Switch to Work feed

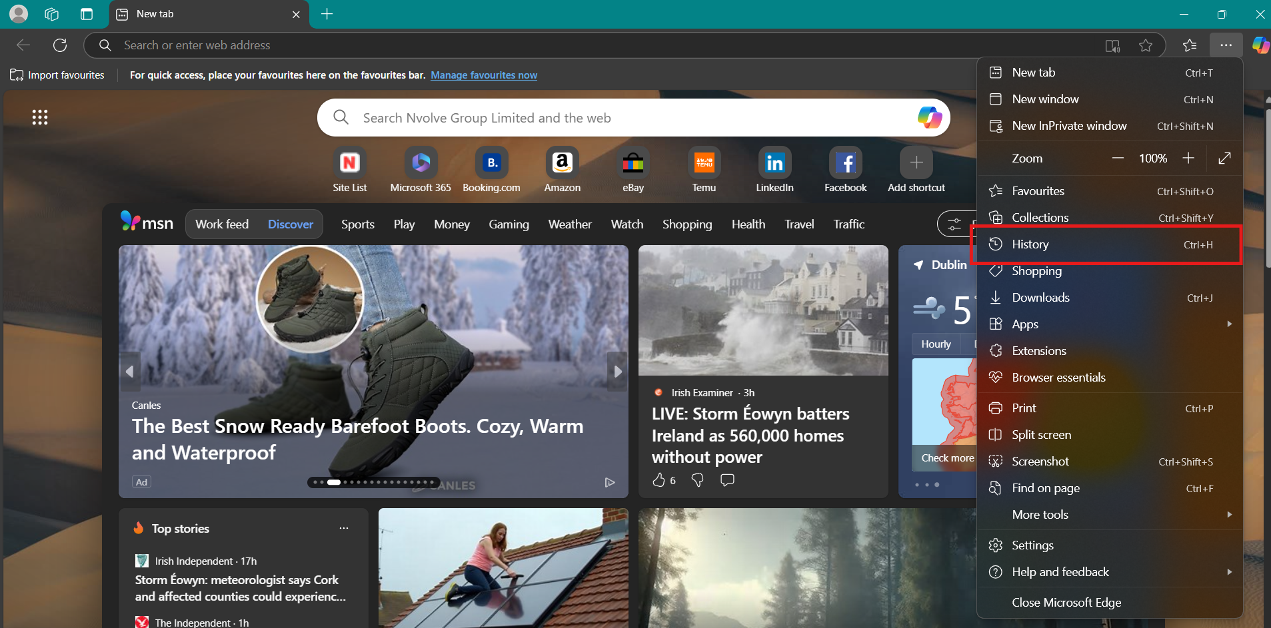[x=222, y=224]
